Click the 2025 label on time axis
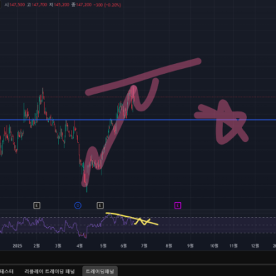Viewport: 276px width, 276px height. tap(17, 246)
